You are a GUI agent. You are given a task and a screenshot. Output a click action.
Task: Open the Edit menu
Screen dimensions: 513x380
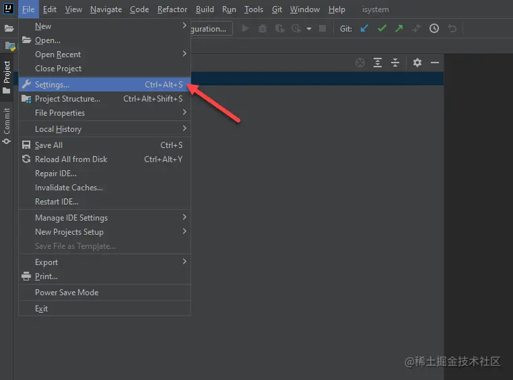(50, 9)
